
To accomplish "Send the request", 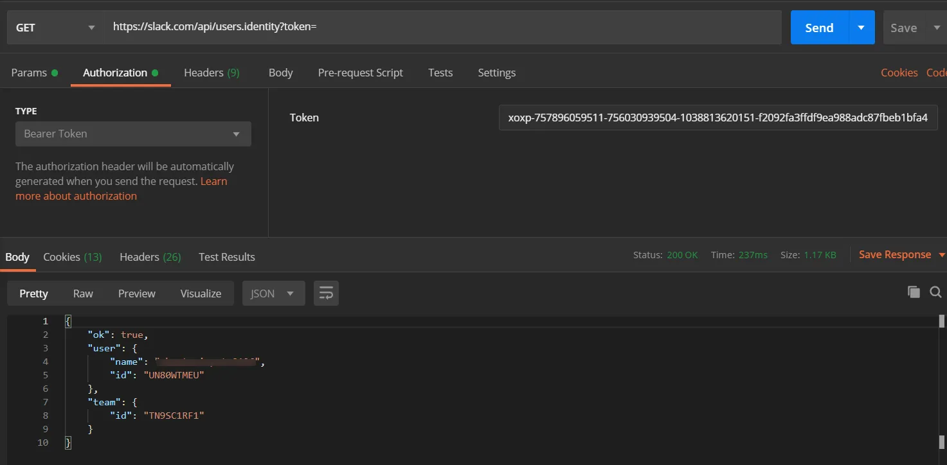I will click(x=819, y=28).
